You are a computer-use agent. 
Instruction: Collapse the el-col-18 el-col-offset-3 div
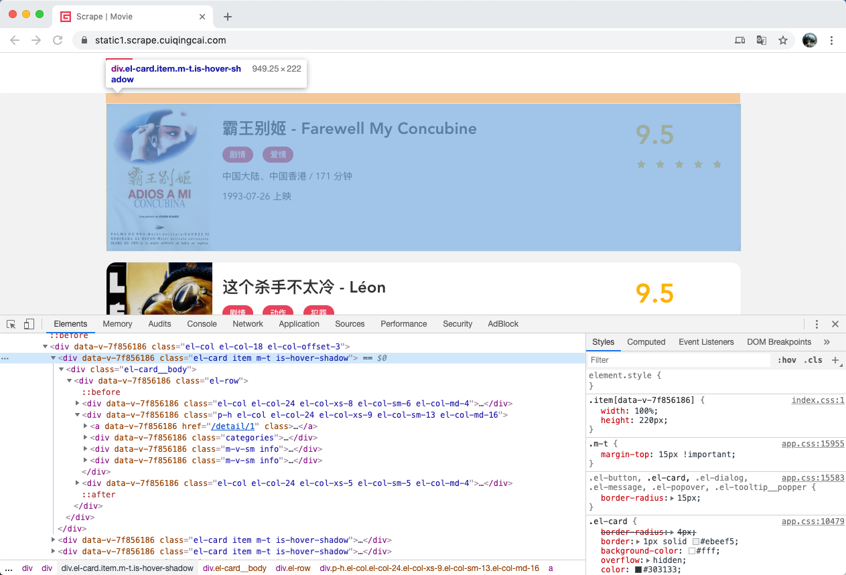point(46,347)
